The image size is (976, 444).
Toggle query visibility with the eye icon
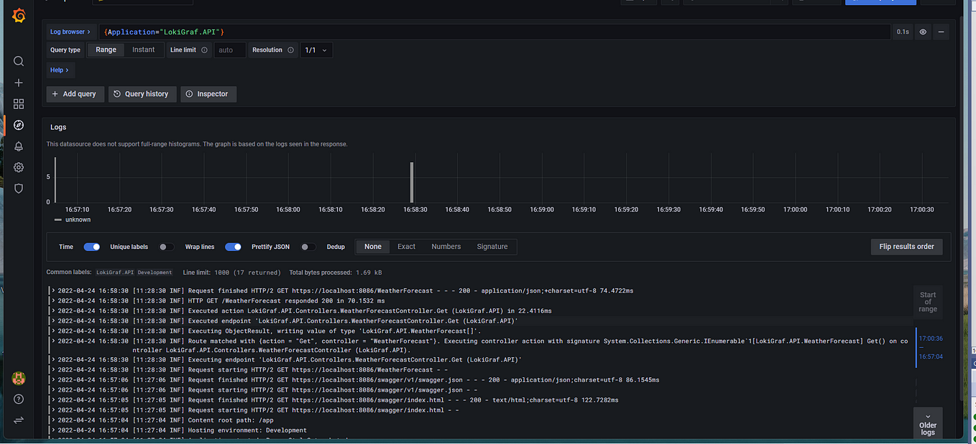click(x=923, y=32)
